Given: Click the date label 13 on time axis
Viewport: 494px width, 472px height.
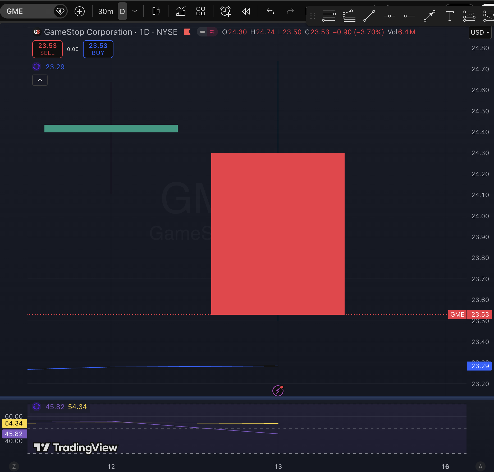Looking at the screenshot, I should [x=278, y=467].
